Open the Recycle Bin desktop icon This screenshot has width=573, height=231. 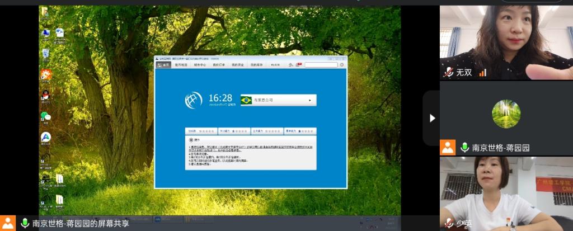pos(46,53)
